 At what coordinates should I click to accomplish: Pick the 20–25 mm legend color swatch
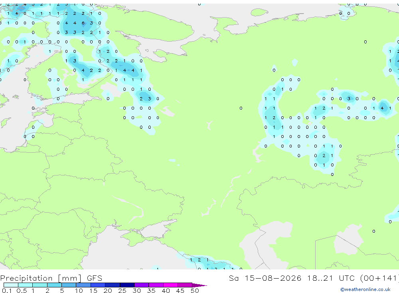click(112, 285)
